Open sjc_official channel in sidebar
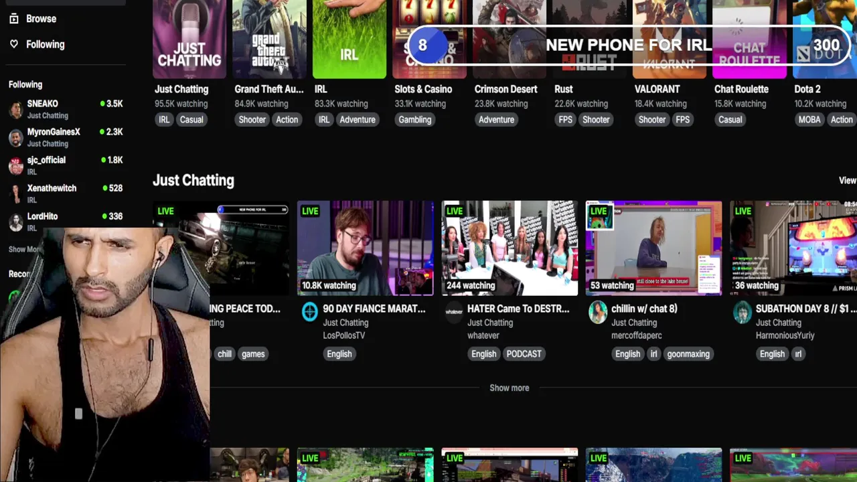This screenshot has height=482, width=857. pyautogui.click(x=66, y=165)
